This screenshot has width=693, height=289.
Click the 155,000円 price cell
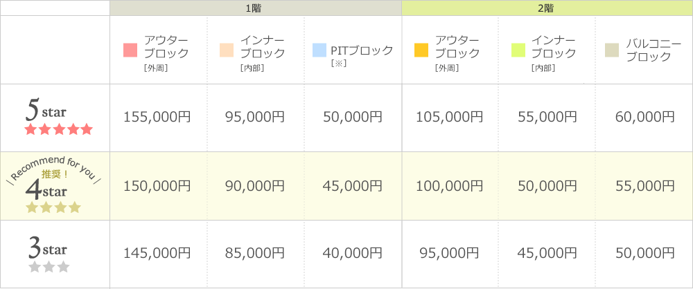coord(157,118)
